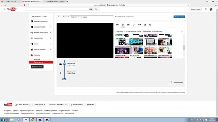Screen dimensions: 218x122
Task: Open the 'О сервисе' footer link
Action: pos(8,111)
